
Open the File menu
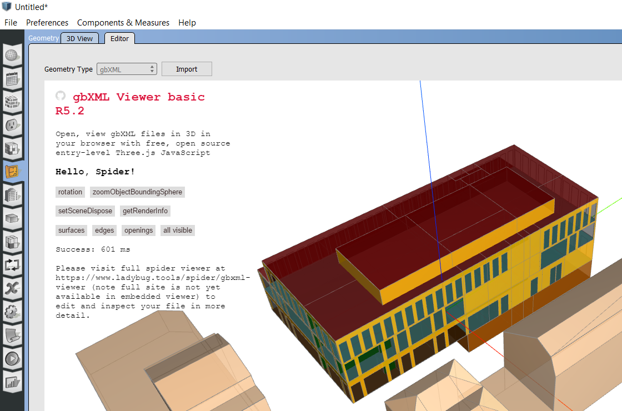11,23
